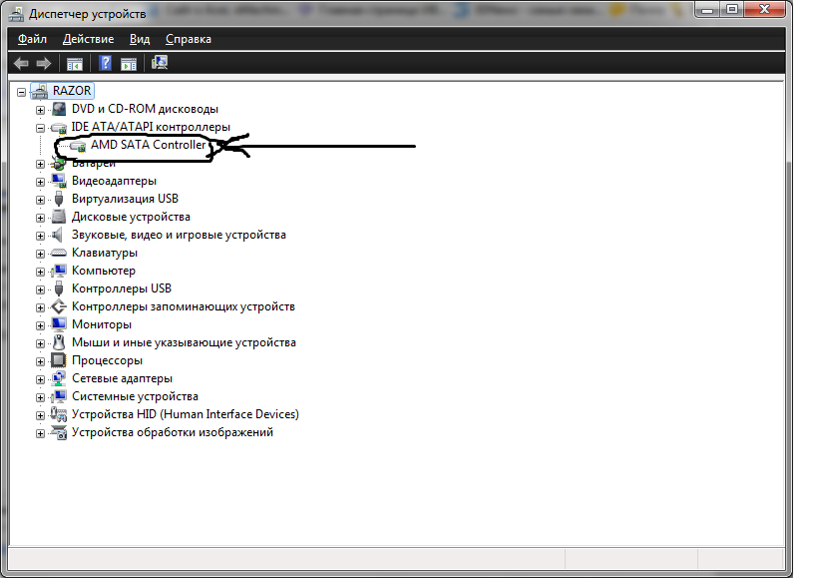Close the Диспетчер устройств window
This screenshot has height=578, width=817.
pos(765,9)
